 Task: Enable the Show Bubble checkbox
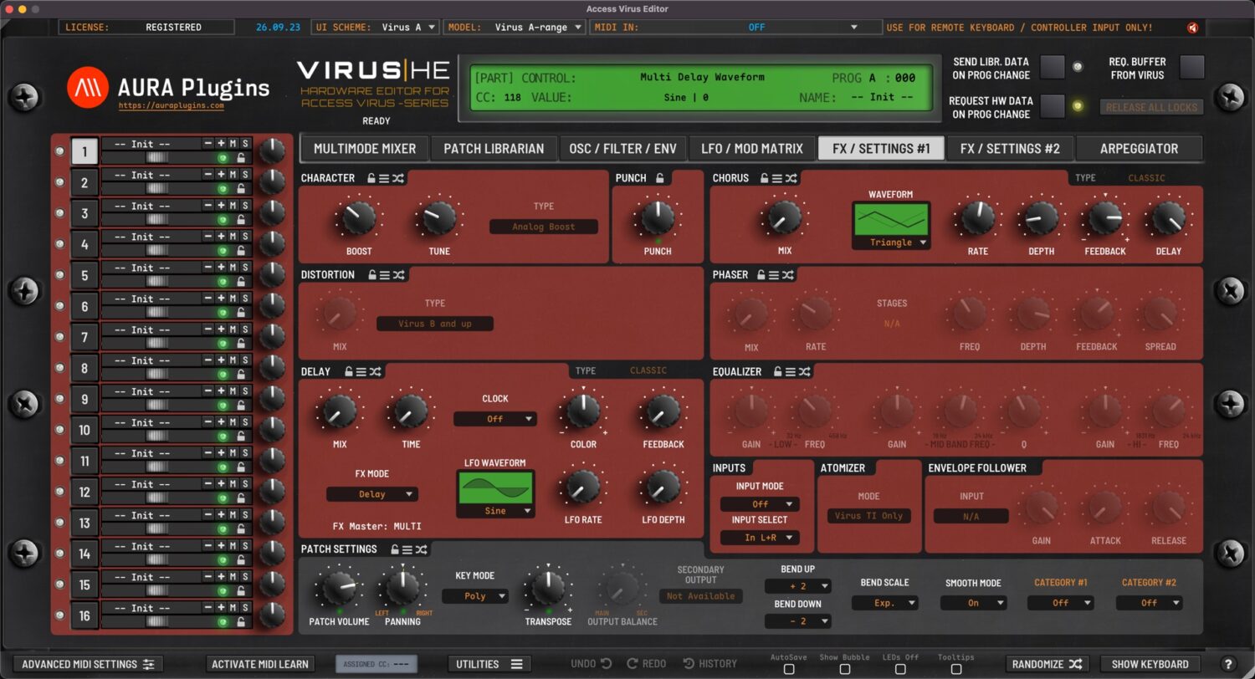pyautogui.click(x=845, y=669)
